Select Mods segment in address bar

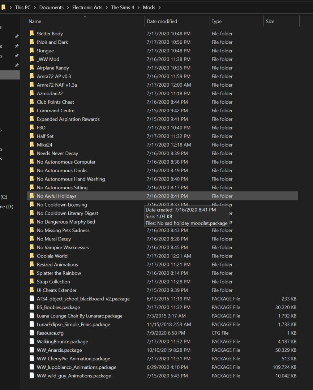pos(149,8)
